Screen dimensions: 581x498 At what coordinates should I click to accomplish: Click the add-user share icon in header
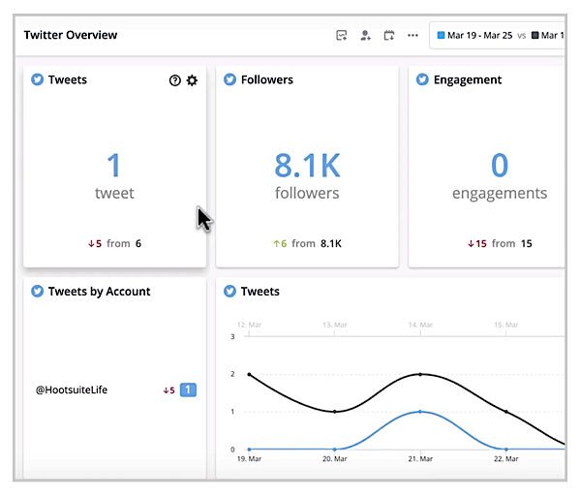tap(365, 36)
